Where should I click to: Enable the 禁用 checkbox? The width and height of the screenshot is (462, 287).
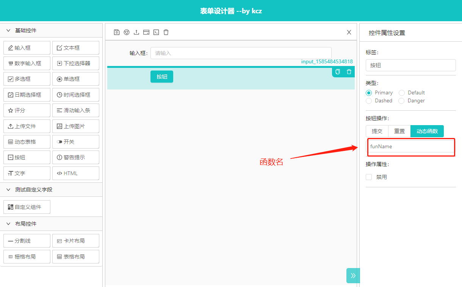(369, 177)
